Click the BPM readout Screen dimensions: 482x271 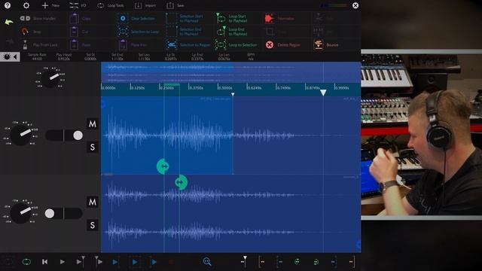pos(251,56)
